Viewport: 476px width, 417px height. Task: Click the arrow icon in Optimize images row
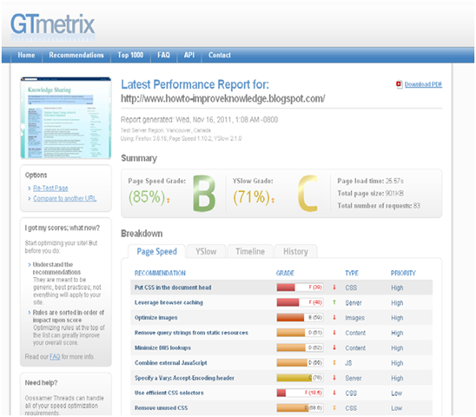point(334,317)
